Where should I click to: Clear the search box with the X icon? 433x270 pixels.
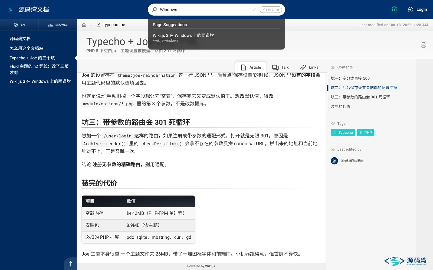(x=254, y=10)
